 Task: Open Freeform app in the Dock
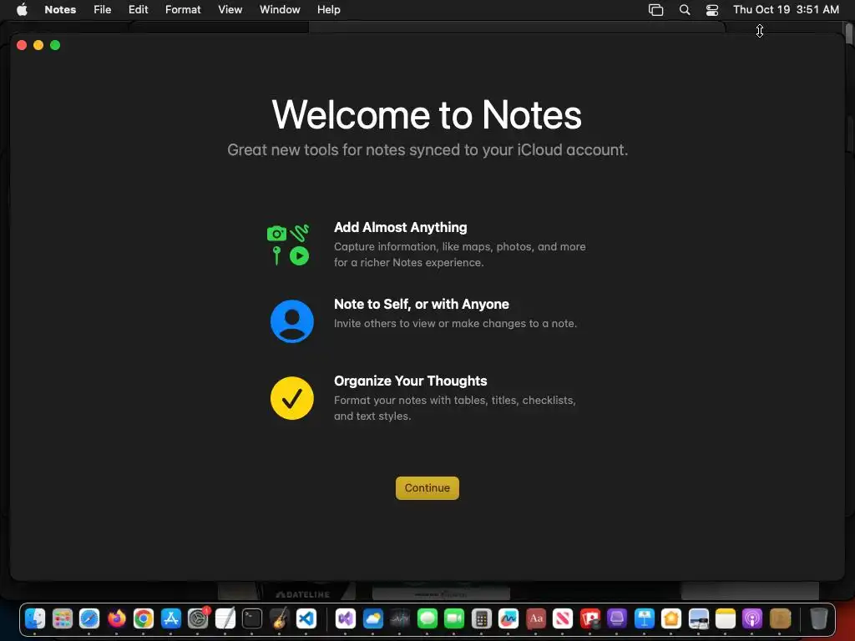tap(508, 618)
